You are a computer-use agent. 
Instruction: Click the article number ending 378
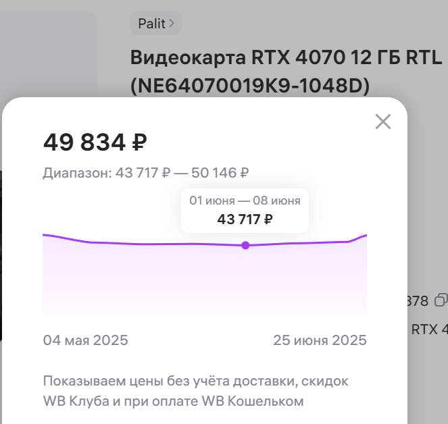tap(418, 301)
